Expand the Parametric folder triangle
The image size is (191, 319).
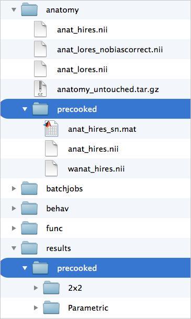[x=36, y=307]
